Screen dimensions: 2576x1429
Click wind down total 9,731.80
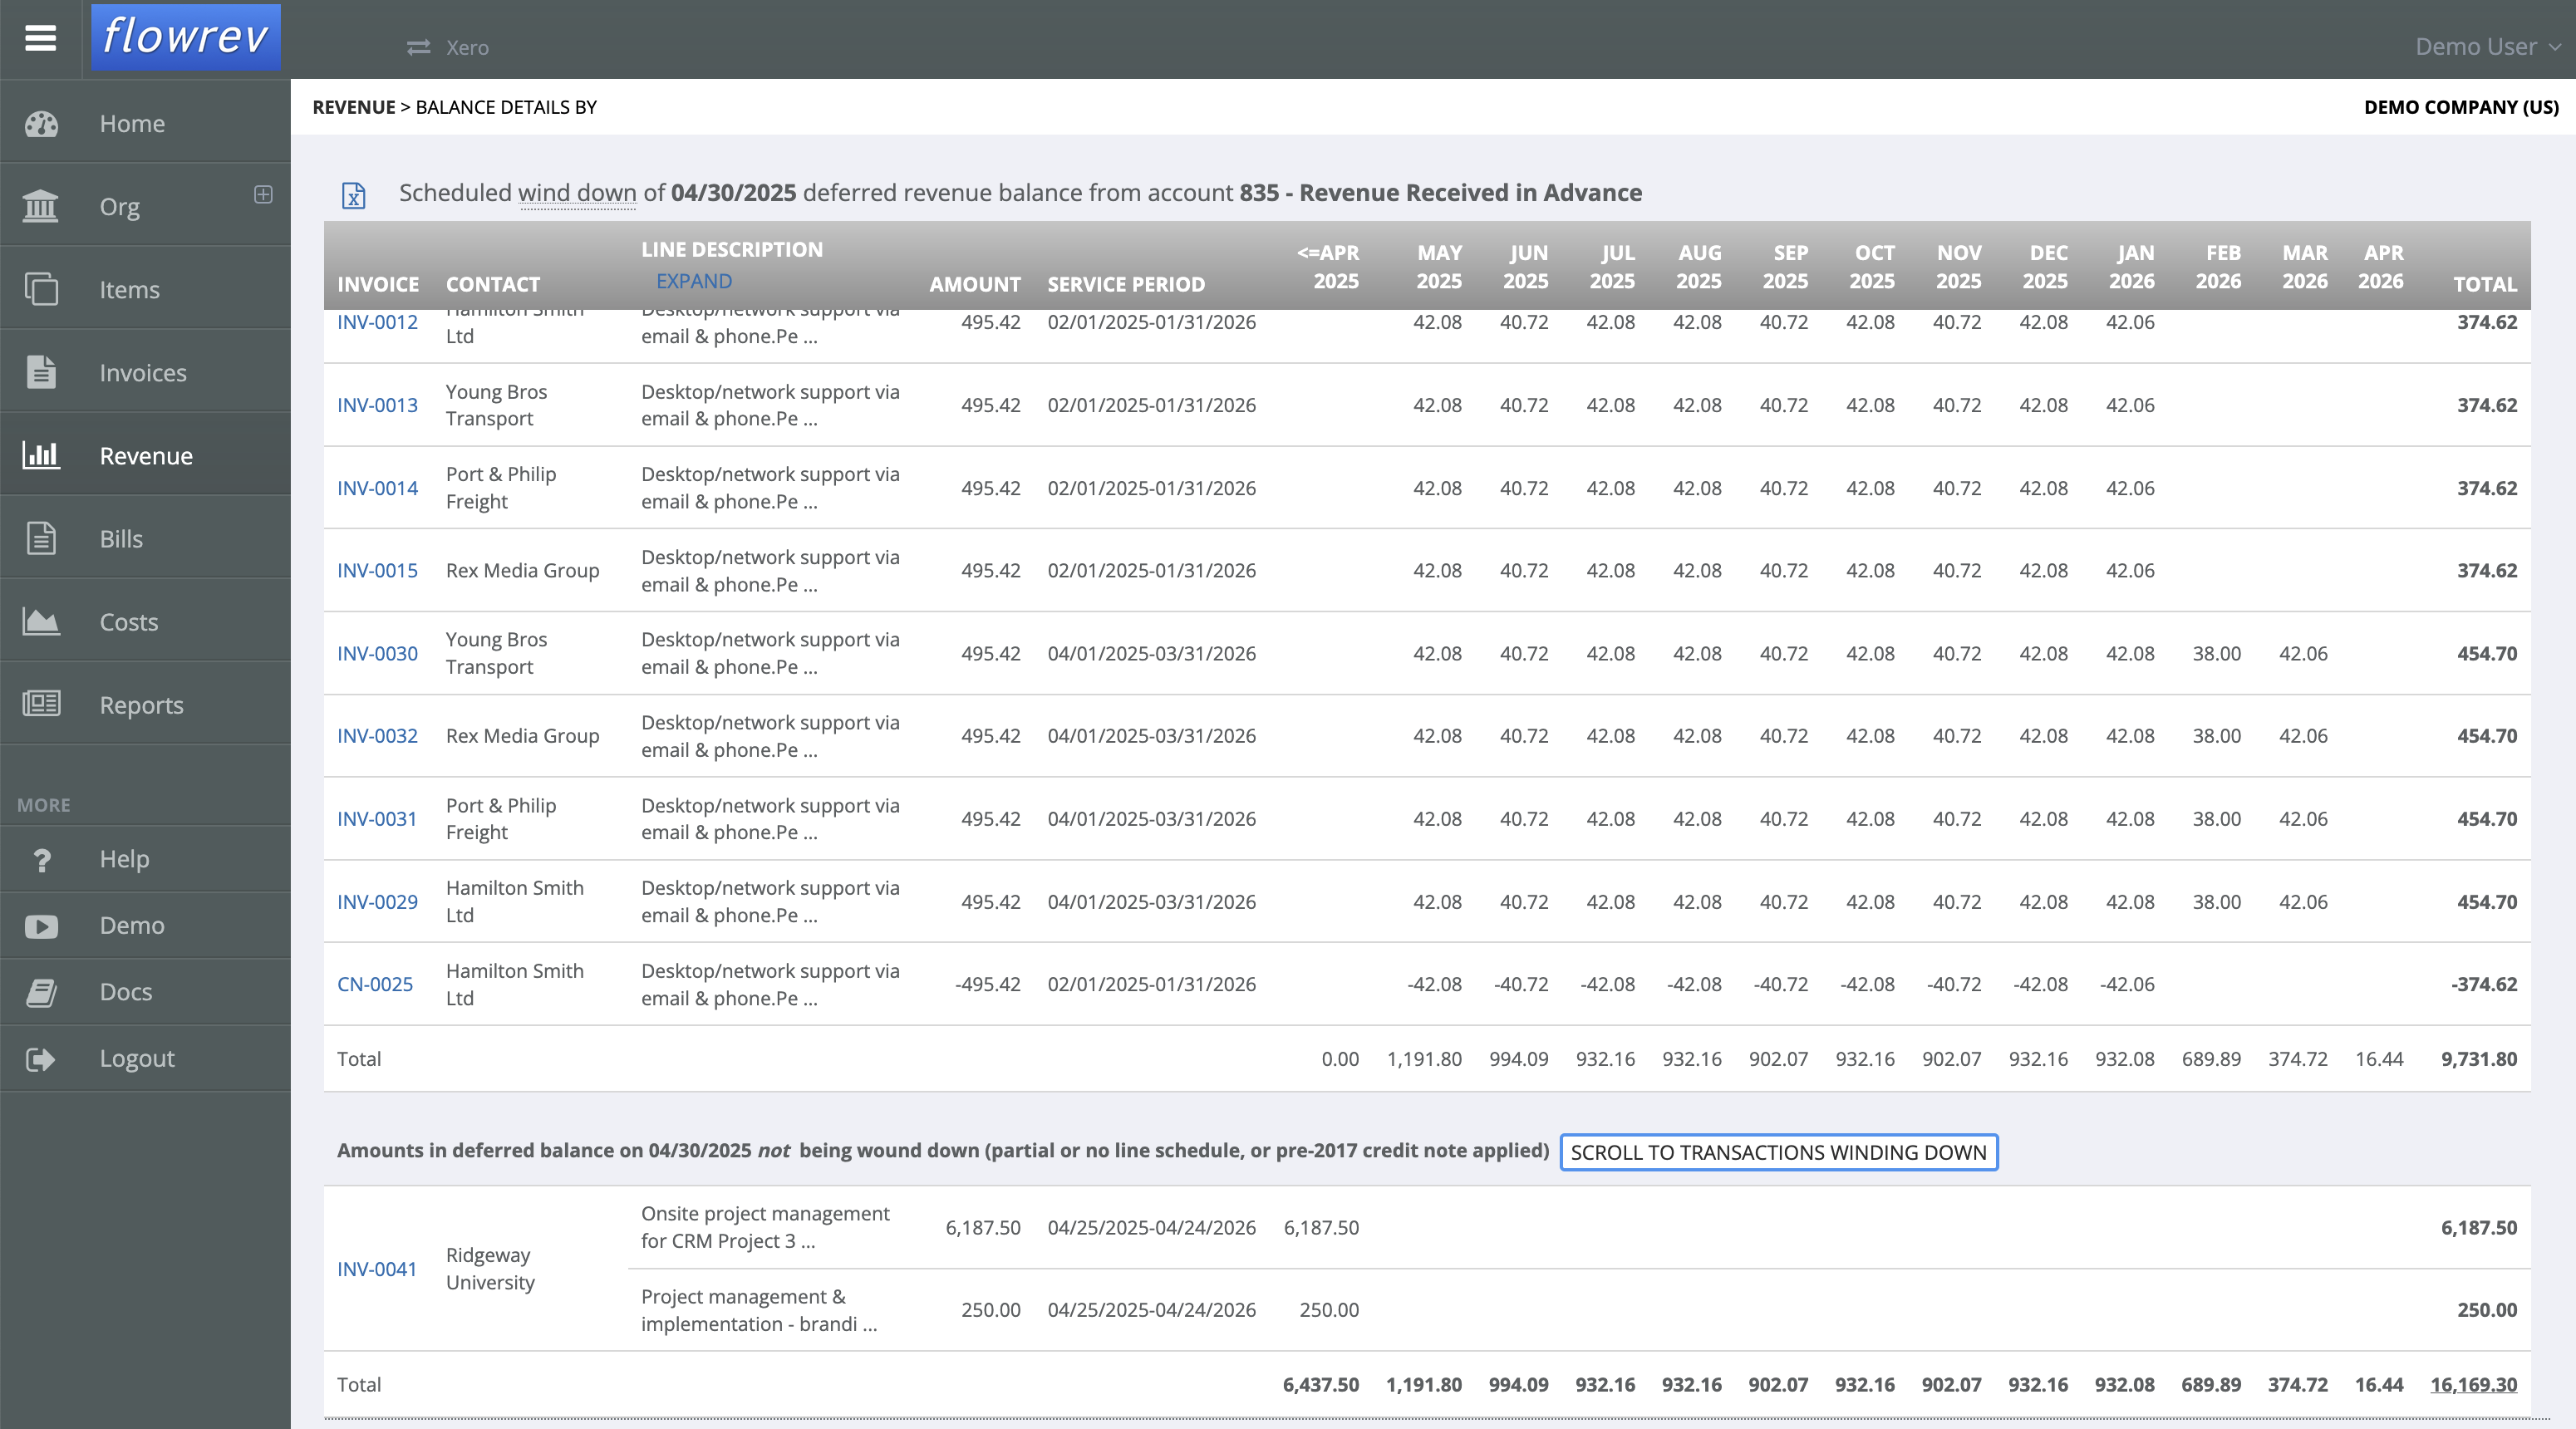(2479, 1058)
